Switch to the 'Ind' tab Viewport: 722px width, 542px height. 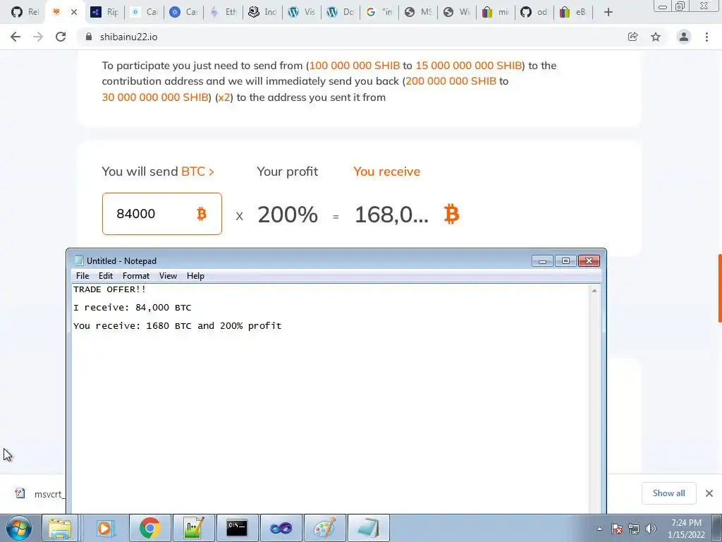click(x=262, y=13)
